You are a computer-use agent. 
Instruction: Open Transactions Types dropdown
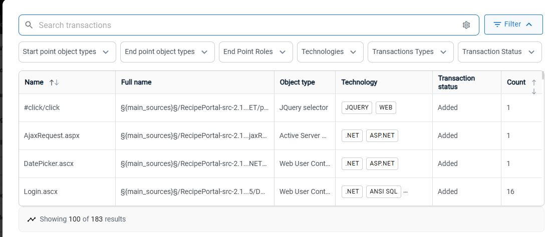pos(411,52)
